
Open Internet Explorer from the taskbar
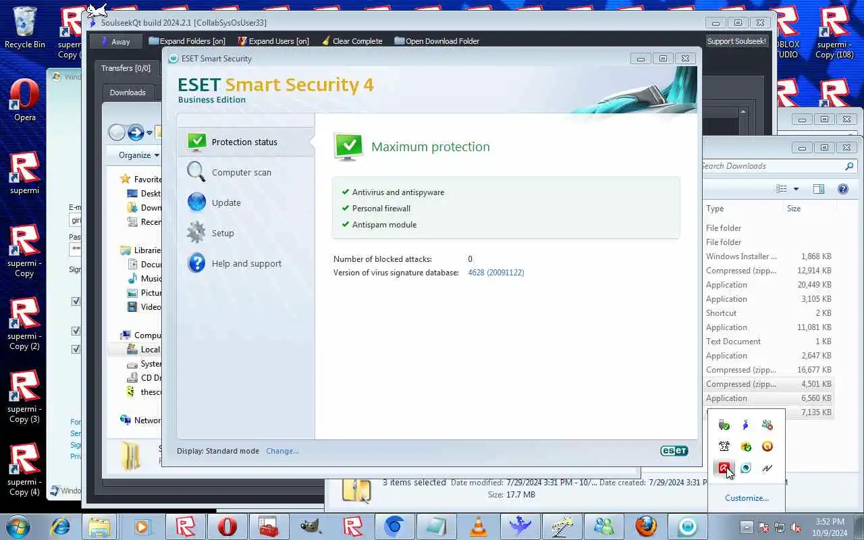(x=59, y=526)
